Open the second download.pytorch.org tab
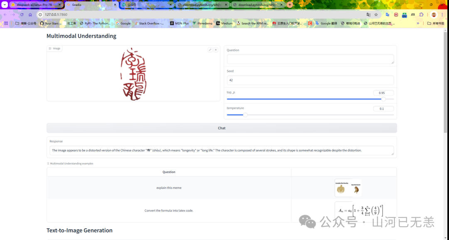 (x=258, y=5)
